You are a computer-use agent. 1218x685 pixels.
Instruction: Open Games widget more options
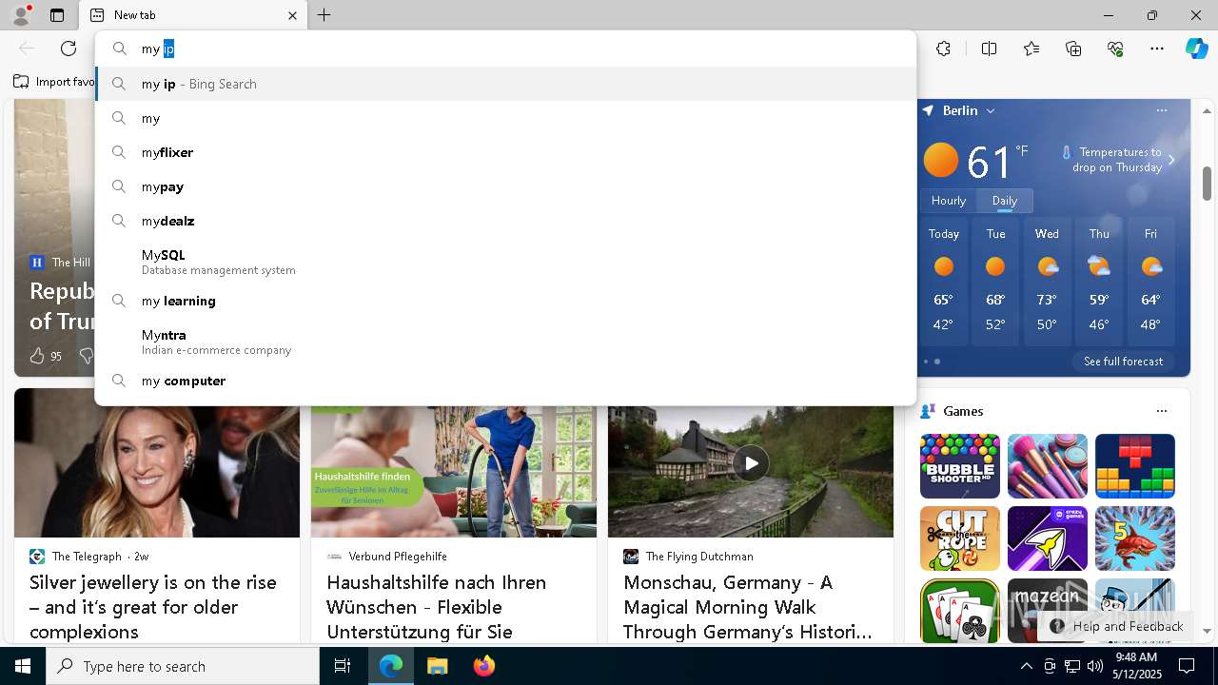pyautogui.click(x=1161, y=411)
